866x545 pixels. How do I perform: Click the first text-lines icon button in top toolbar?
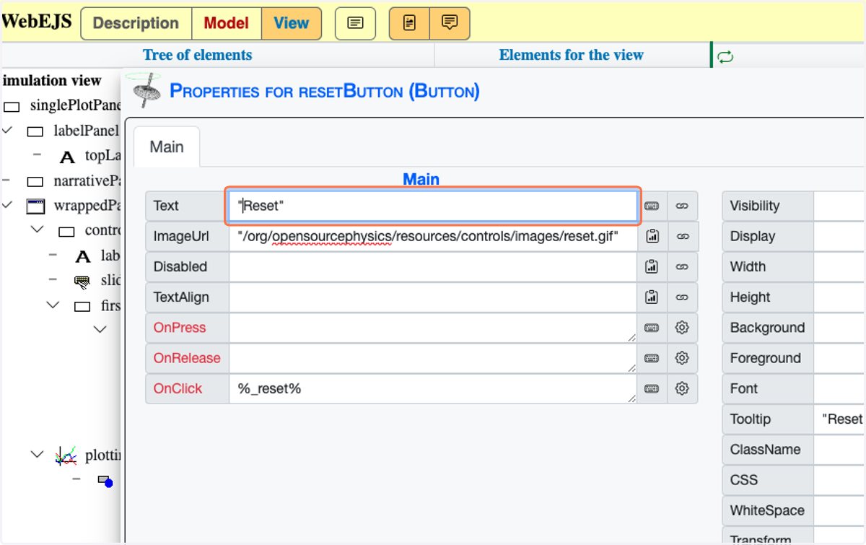tap(355, 23)
